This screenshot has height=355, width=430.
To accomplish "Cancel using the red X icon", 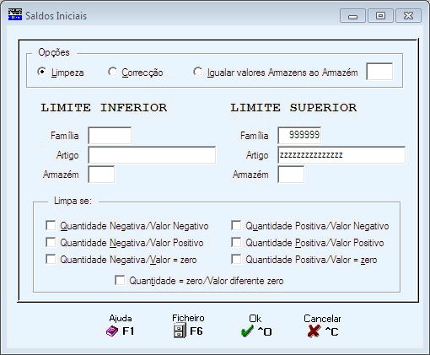I will click(314, 331).
